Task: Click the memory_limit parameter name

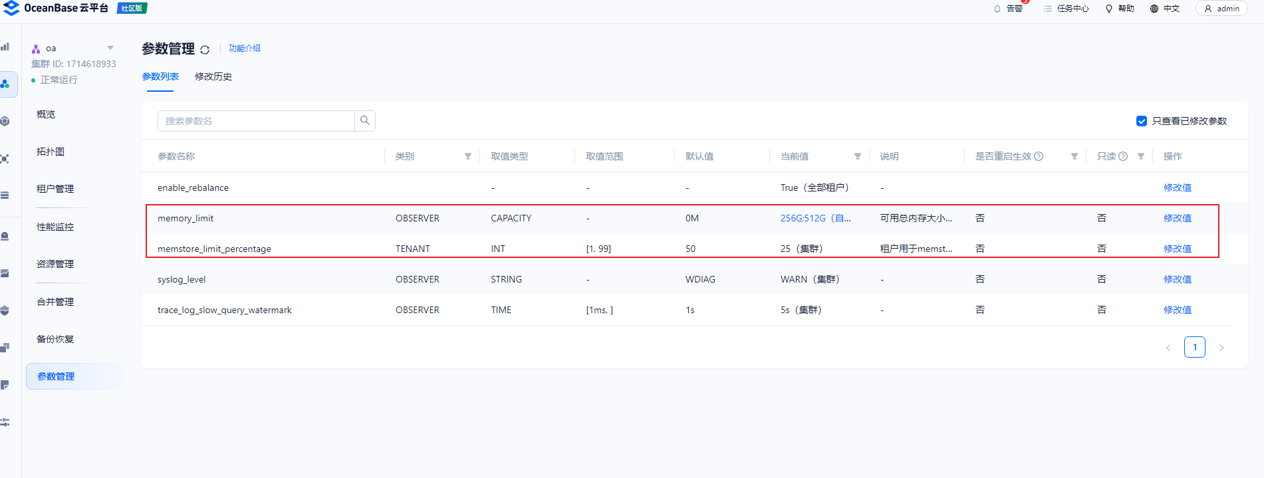Action: point(186,218)
